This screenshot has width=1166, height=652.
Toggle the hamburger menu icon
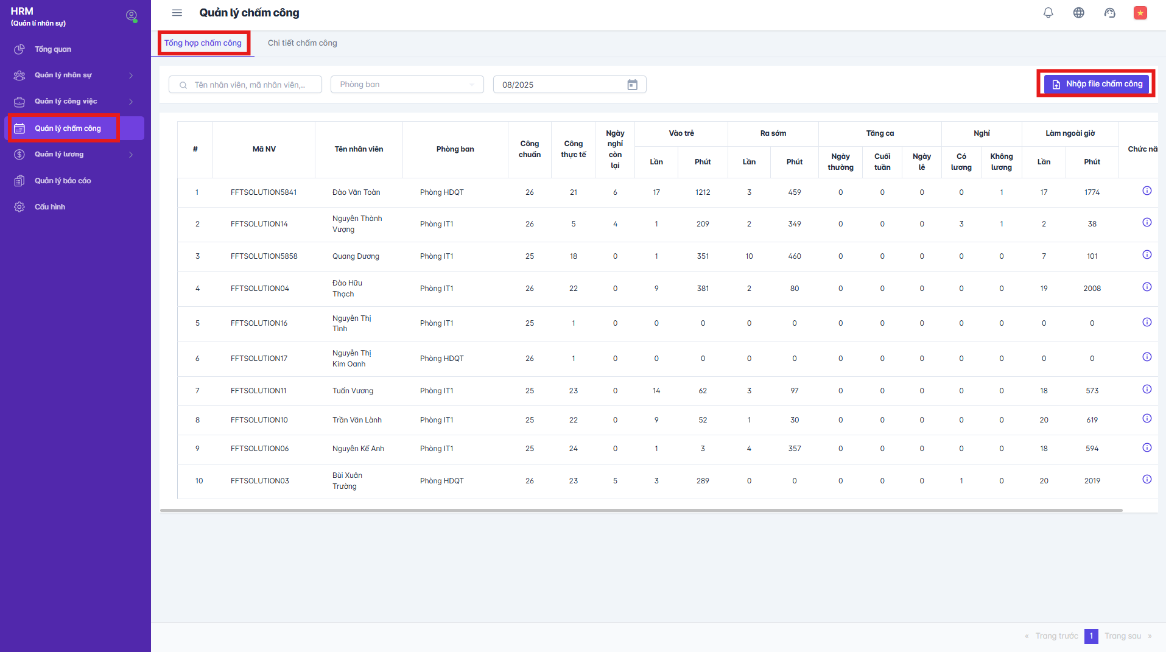pos(177,13)
